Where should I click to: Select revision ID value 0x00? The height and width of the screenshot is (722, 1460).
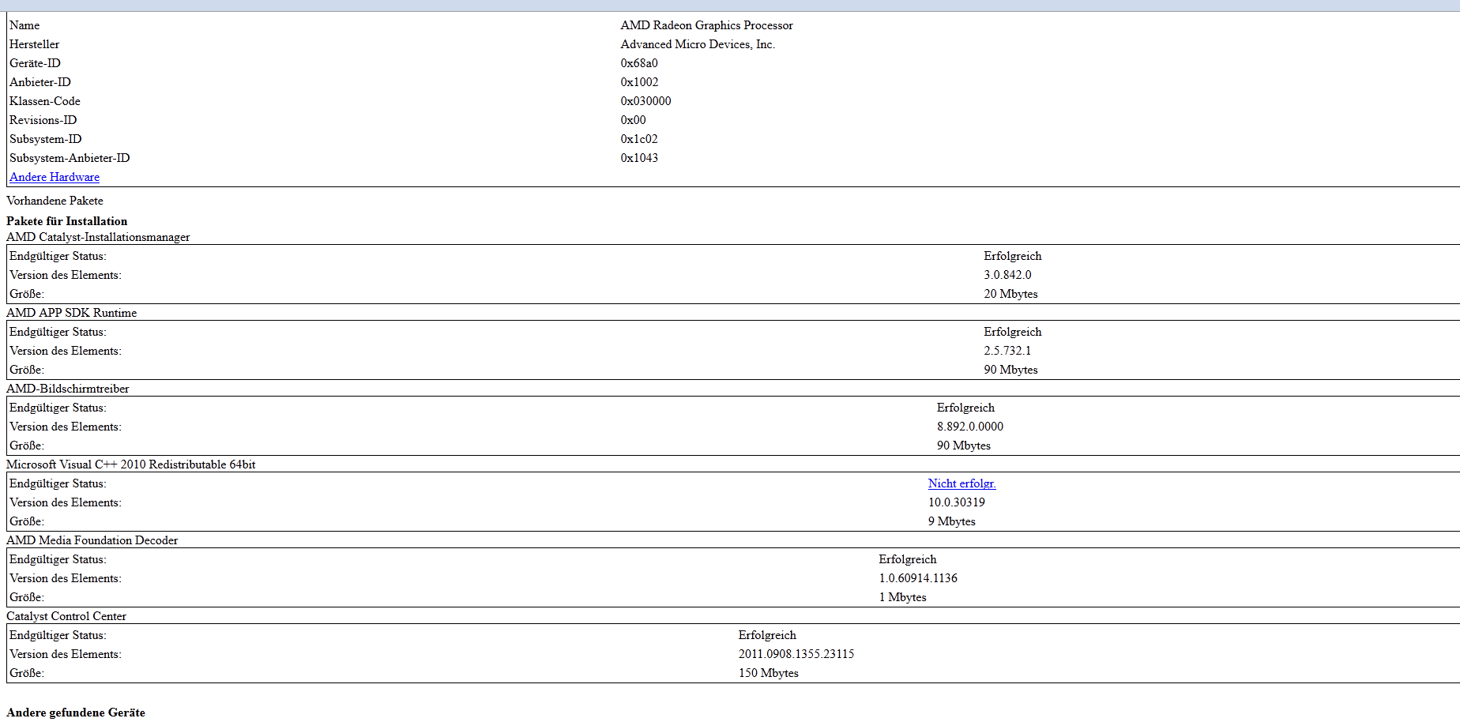(x=633, y=120)
